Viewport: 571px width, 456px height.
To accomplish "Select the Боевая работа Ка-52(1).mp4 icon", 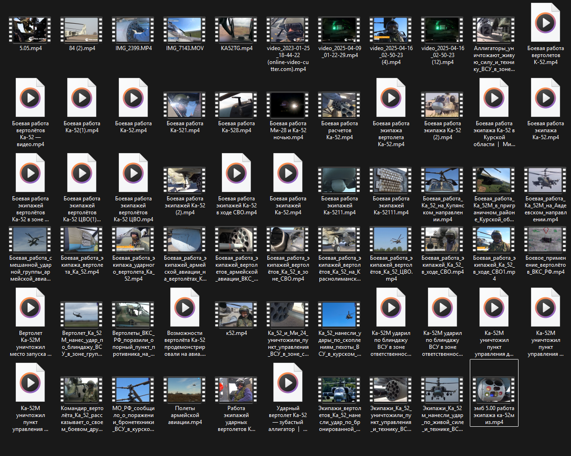I will tap(82, 98).
